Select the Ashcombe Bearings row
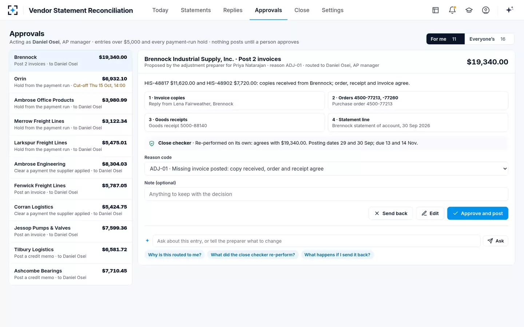This screenshot has height=327, width=524. point(71,274)
